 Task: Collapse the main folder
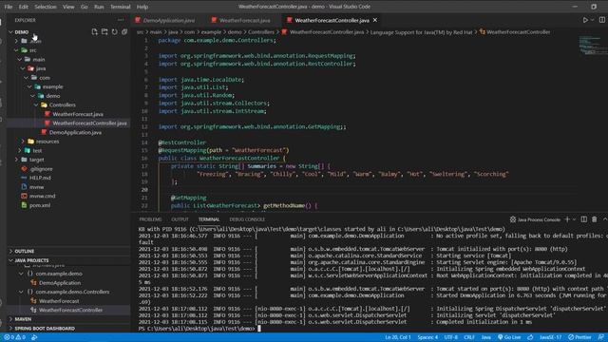[x=38, y=59]
